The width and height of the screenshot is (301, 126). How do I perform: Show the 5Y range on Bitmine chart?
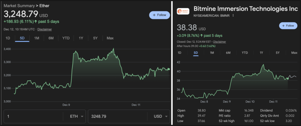tap(277, 53)
